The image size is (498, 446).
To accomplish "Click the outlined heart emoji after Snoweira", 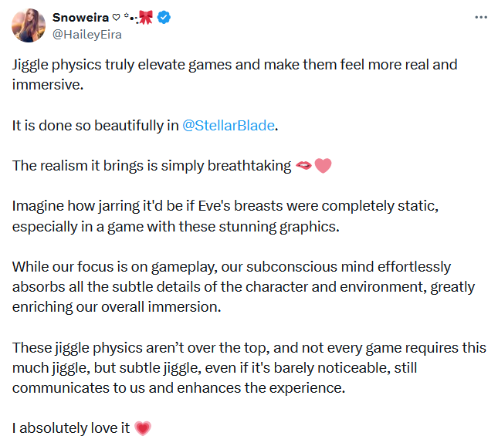I will click(117, 18).
